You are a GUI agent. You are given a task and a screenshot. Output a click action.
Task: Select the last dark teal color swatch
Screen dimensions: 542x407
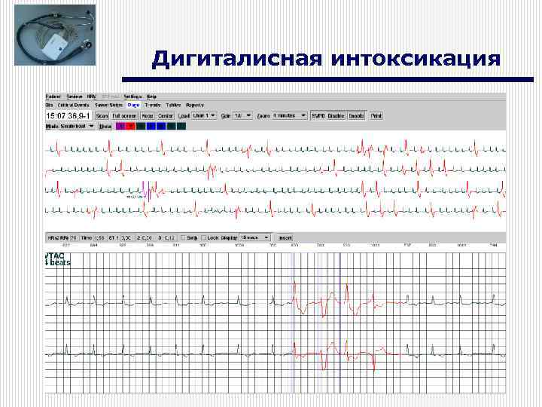181,127
